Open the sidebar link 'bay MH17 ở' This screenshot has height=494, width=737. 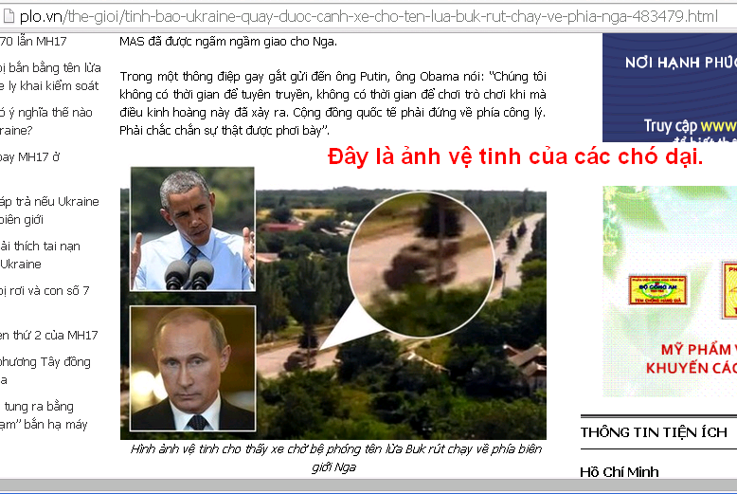point(30,157)
